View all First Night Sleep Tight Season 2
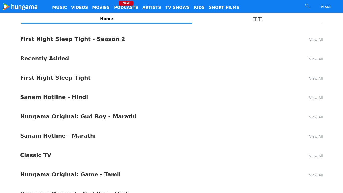The width and height of the screenshot is (343, 193). [316, 40]
